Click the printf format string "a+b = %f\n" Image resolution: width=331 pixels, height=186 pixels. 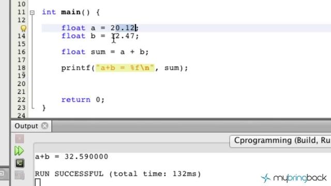(125, 68)
